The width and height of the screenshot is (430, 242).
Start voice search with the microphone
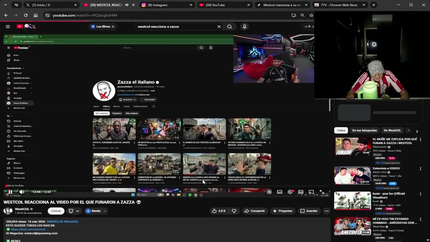[245, 27]
